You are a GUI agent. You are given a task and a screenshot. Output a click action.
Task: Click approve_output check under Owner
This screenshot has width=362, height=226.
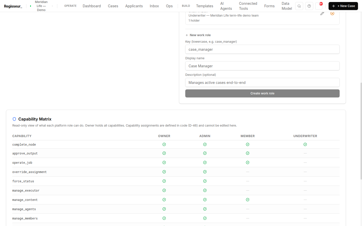tap(164, 153)
